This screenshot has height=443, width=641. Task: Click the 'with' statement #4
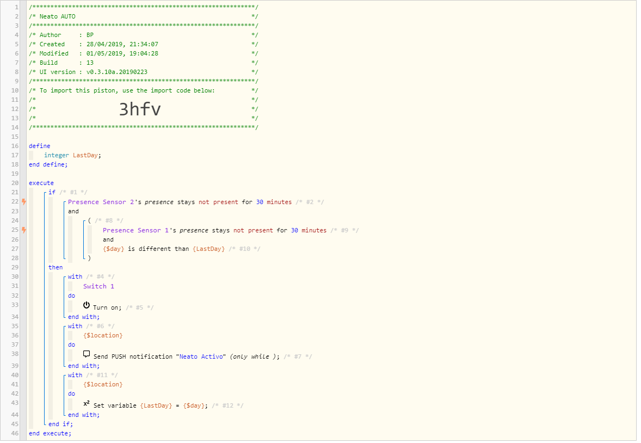(75, 277)
